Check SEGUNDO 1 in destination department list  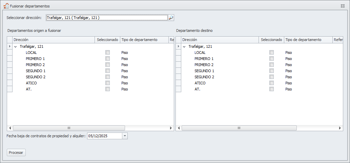271,71
